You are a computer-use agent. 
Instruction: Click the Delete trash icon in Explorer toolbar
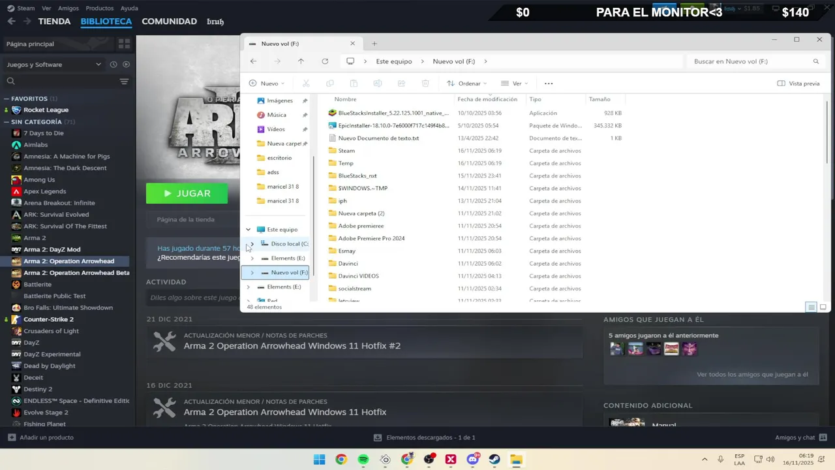[x=425, y=84]
